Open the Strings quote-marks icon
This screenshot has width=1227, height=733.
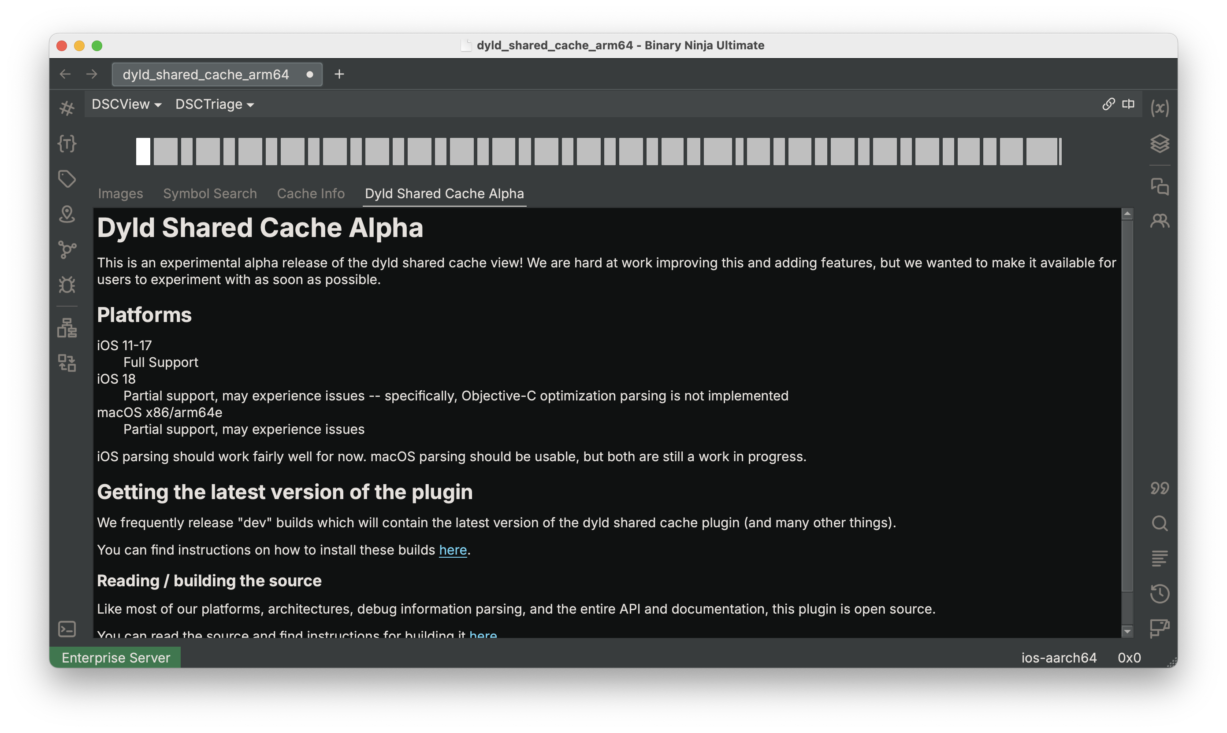coord(1159,488)
